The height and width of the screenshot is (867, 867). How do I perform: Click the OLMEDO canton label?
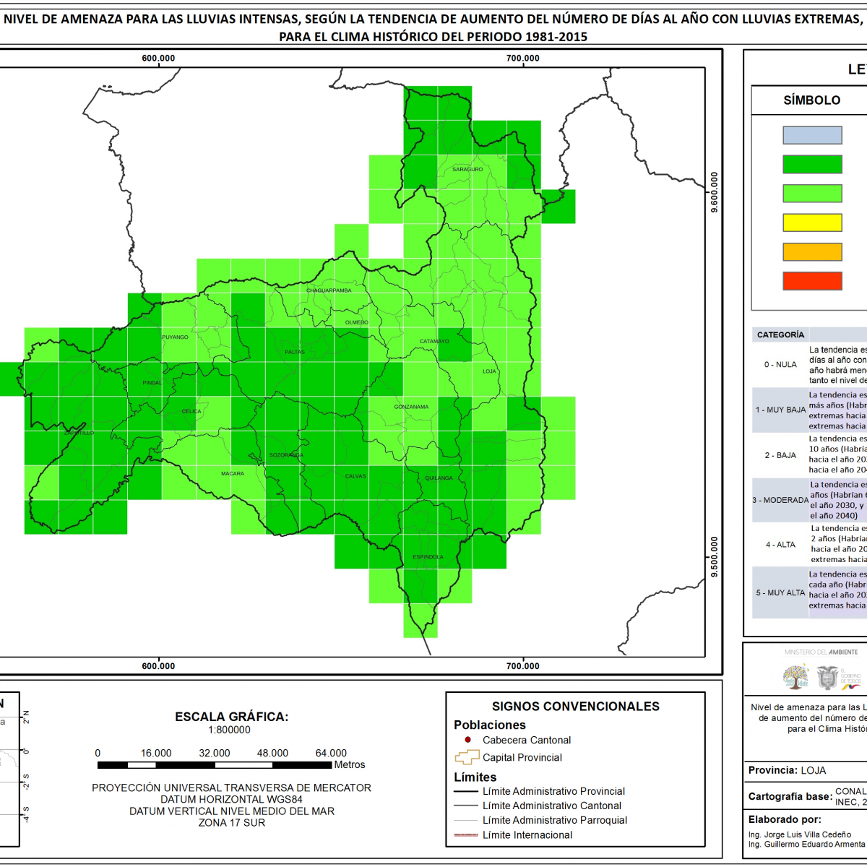pyautogui.click(x=356, y=322)
